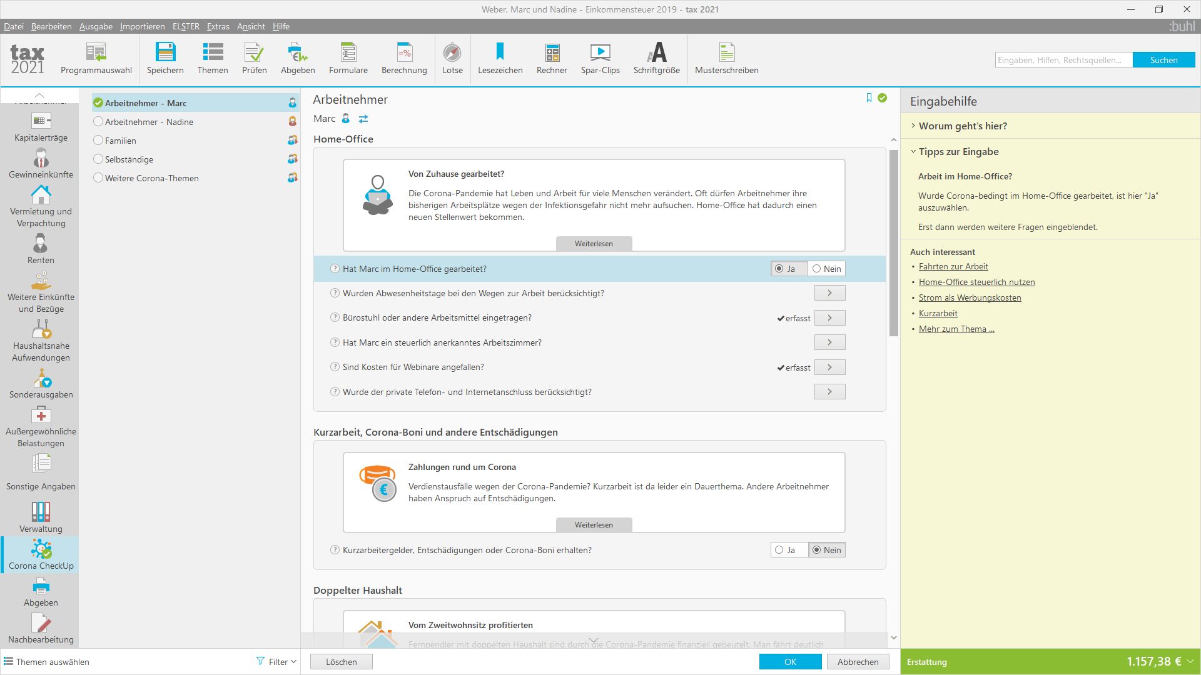Open Außergewöhnliche Belastungen section

pyautogui.click(x=41, y=427)
